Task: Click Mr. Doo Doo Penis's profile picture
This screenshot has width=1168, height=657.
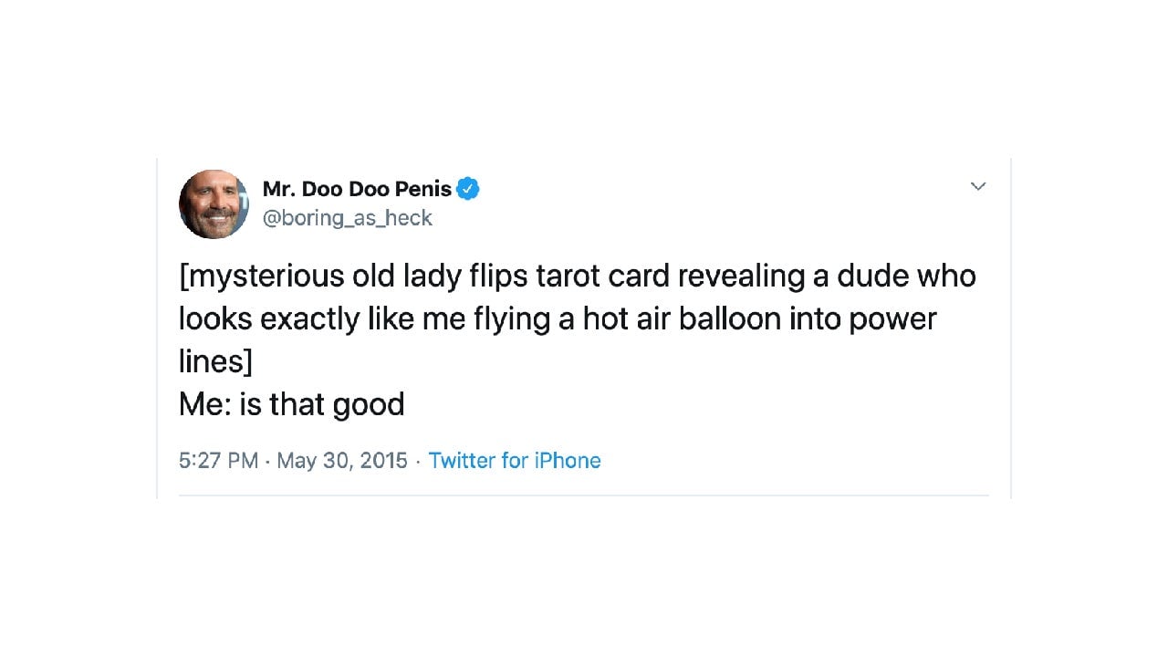Action: pos(214,203)
